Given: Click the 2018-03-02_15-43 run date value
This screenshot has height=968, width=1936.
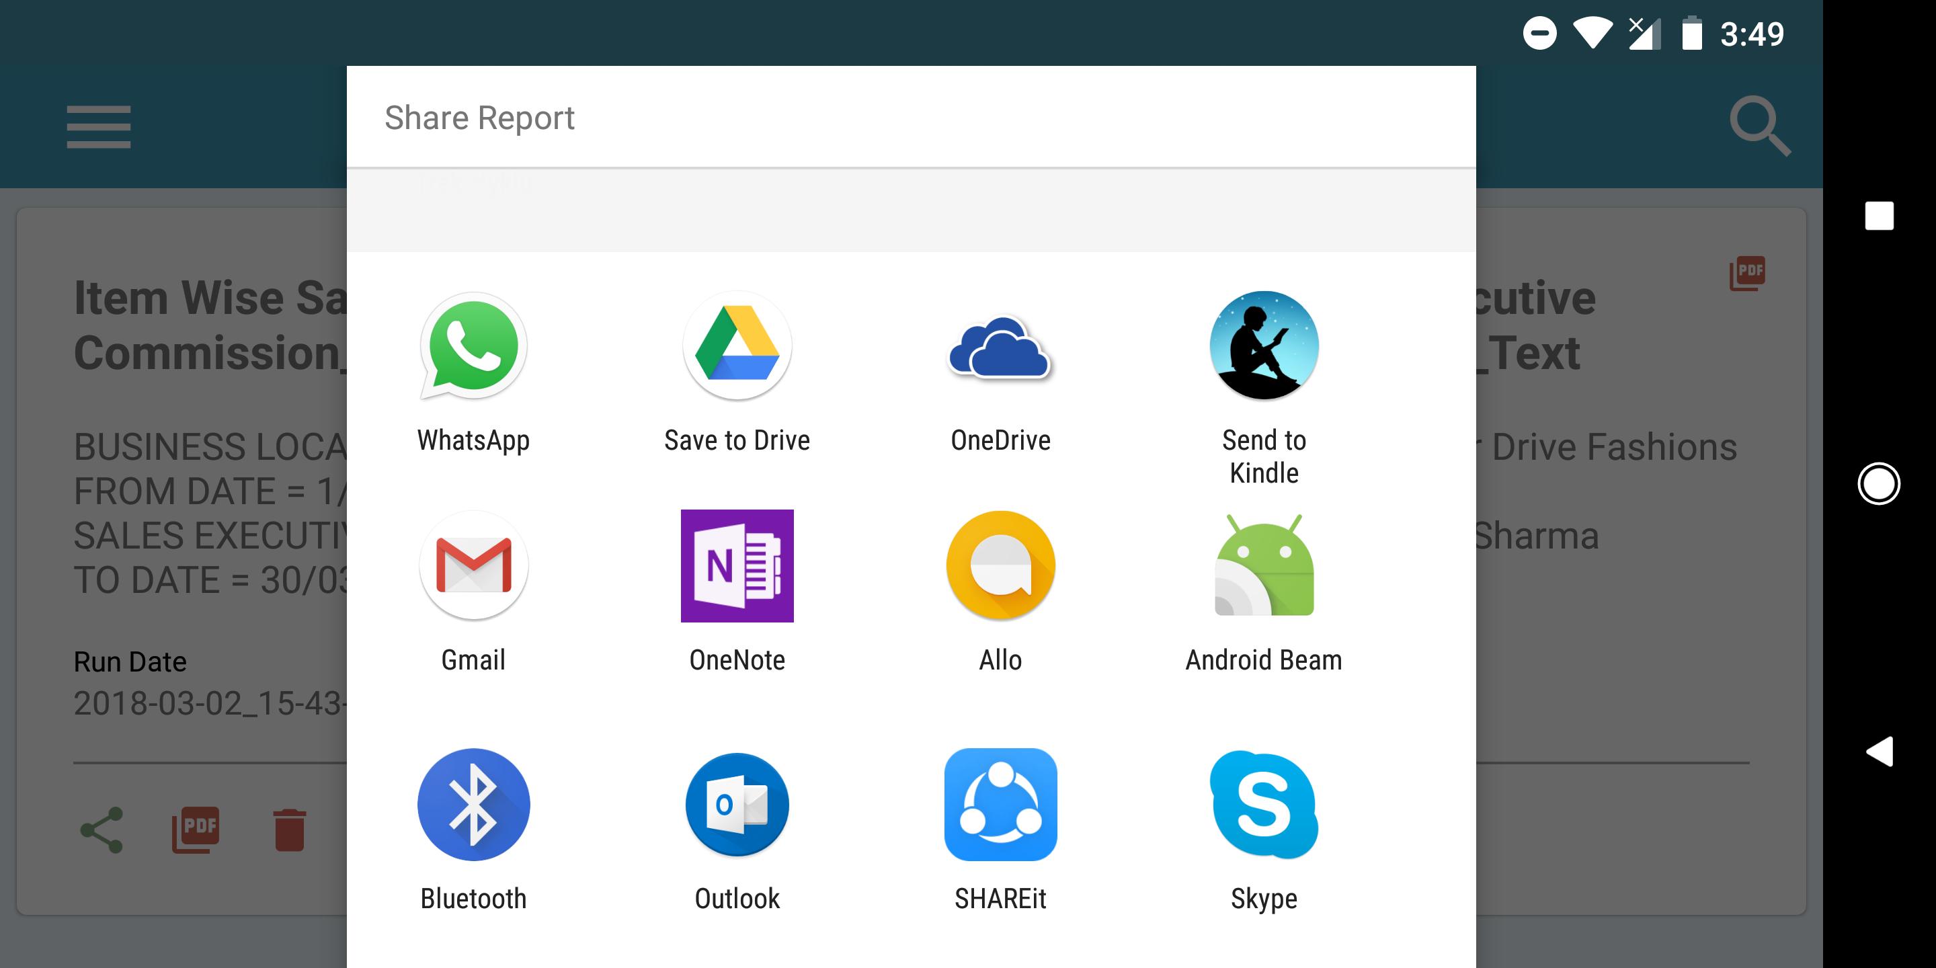Looking at the screenshot, I should 210,703.
